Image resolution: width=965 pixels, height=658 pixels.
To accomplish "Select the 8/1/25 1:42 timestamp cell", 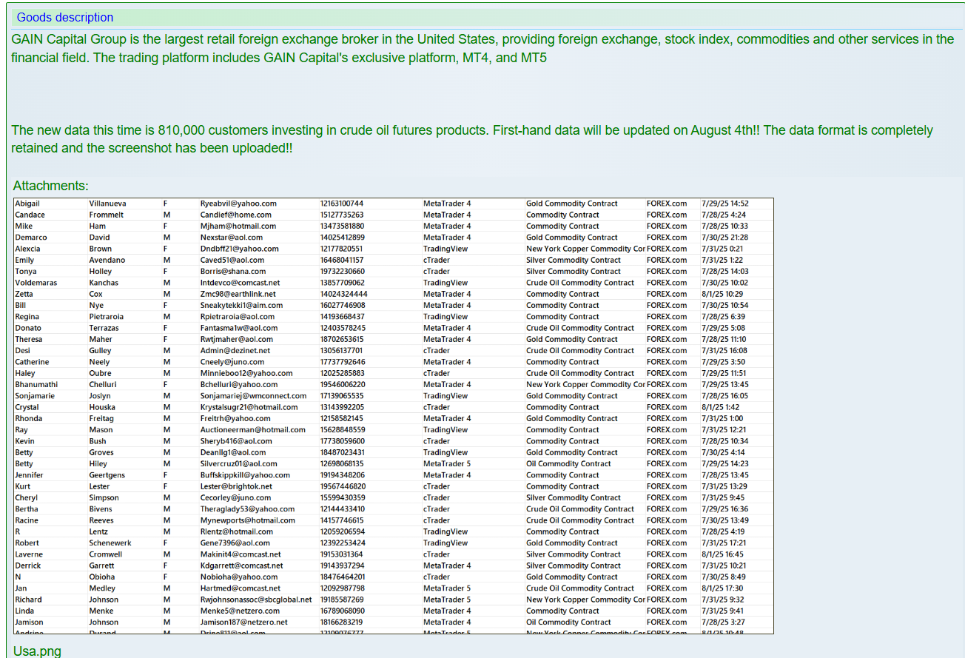I will pos(720,407).
